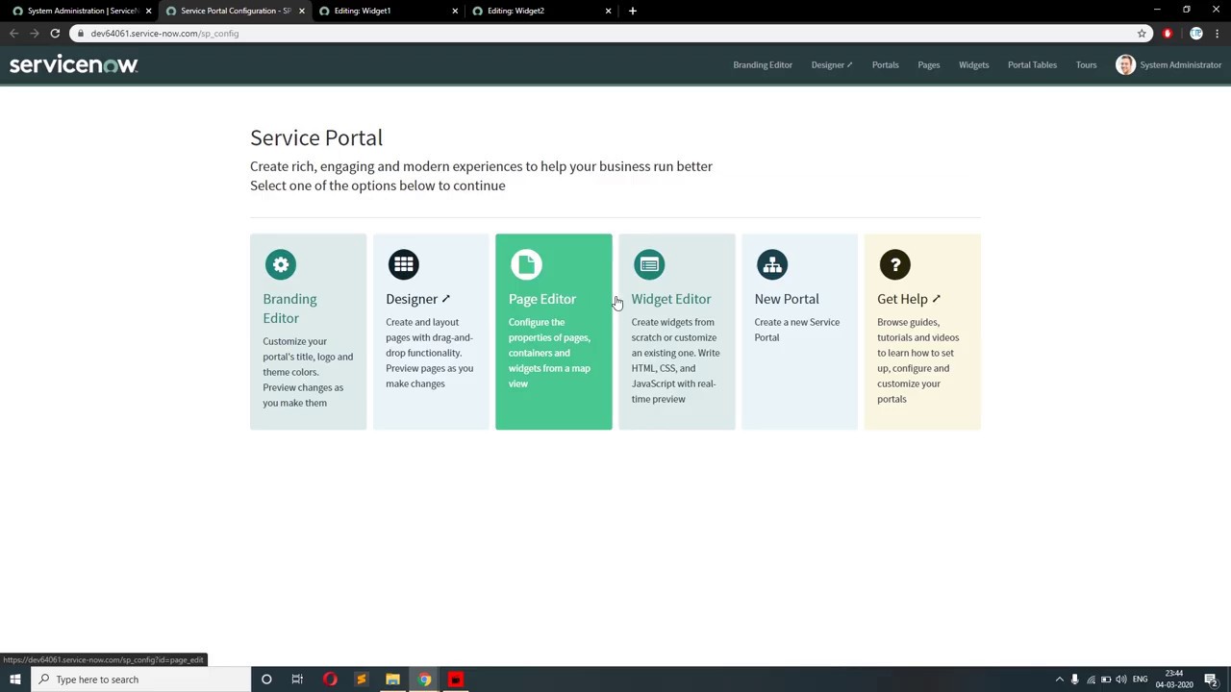Open Portals in header navigation
Image resolution: width=1231 pixels, height=692 pixels.
[x=885, y=64]
